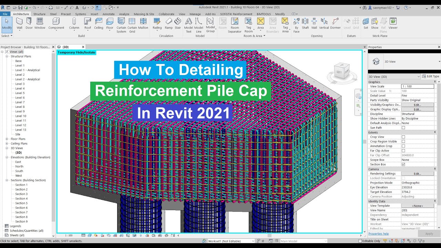Click the View Template None button
Image resolution: width=441 pixels, height=248 pixels.
pos(417,206)
